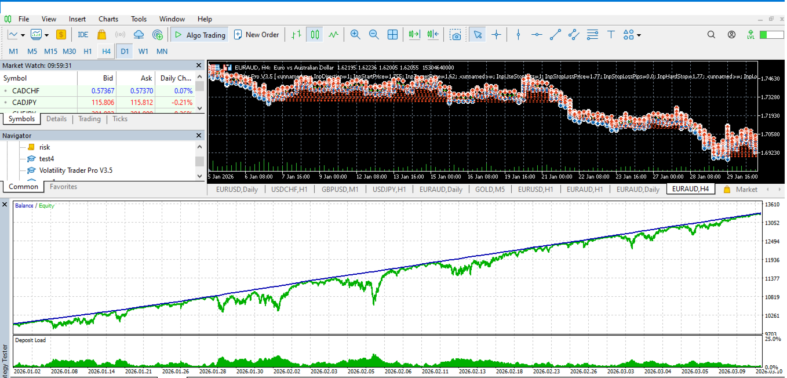Select Volatility Trader Pro V3.5 in Navigator
This screenshot has height=378, width=787.
(76, 170)
